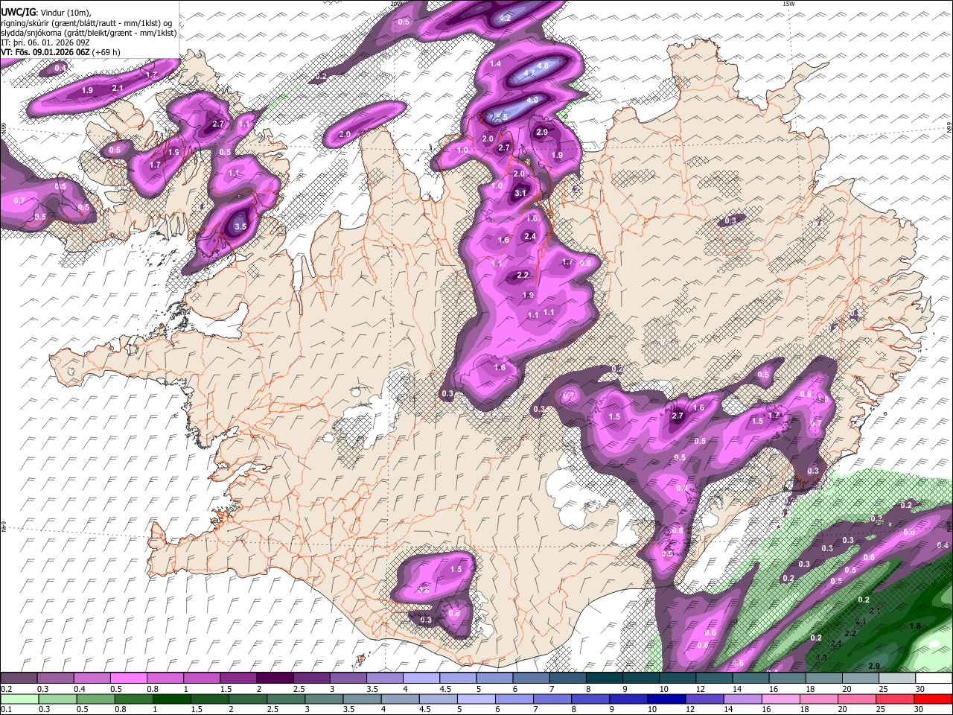Click the black 1.8 value over the southeast sea
This screenshot has height=715, width=953.
[x=916, y=626]
